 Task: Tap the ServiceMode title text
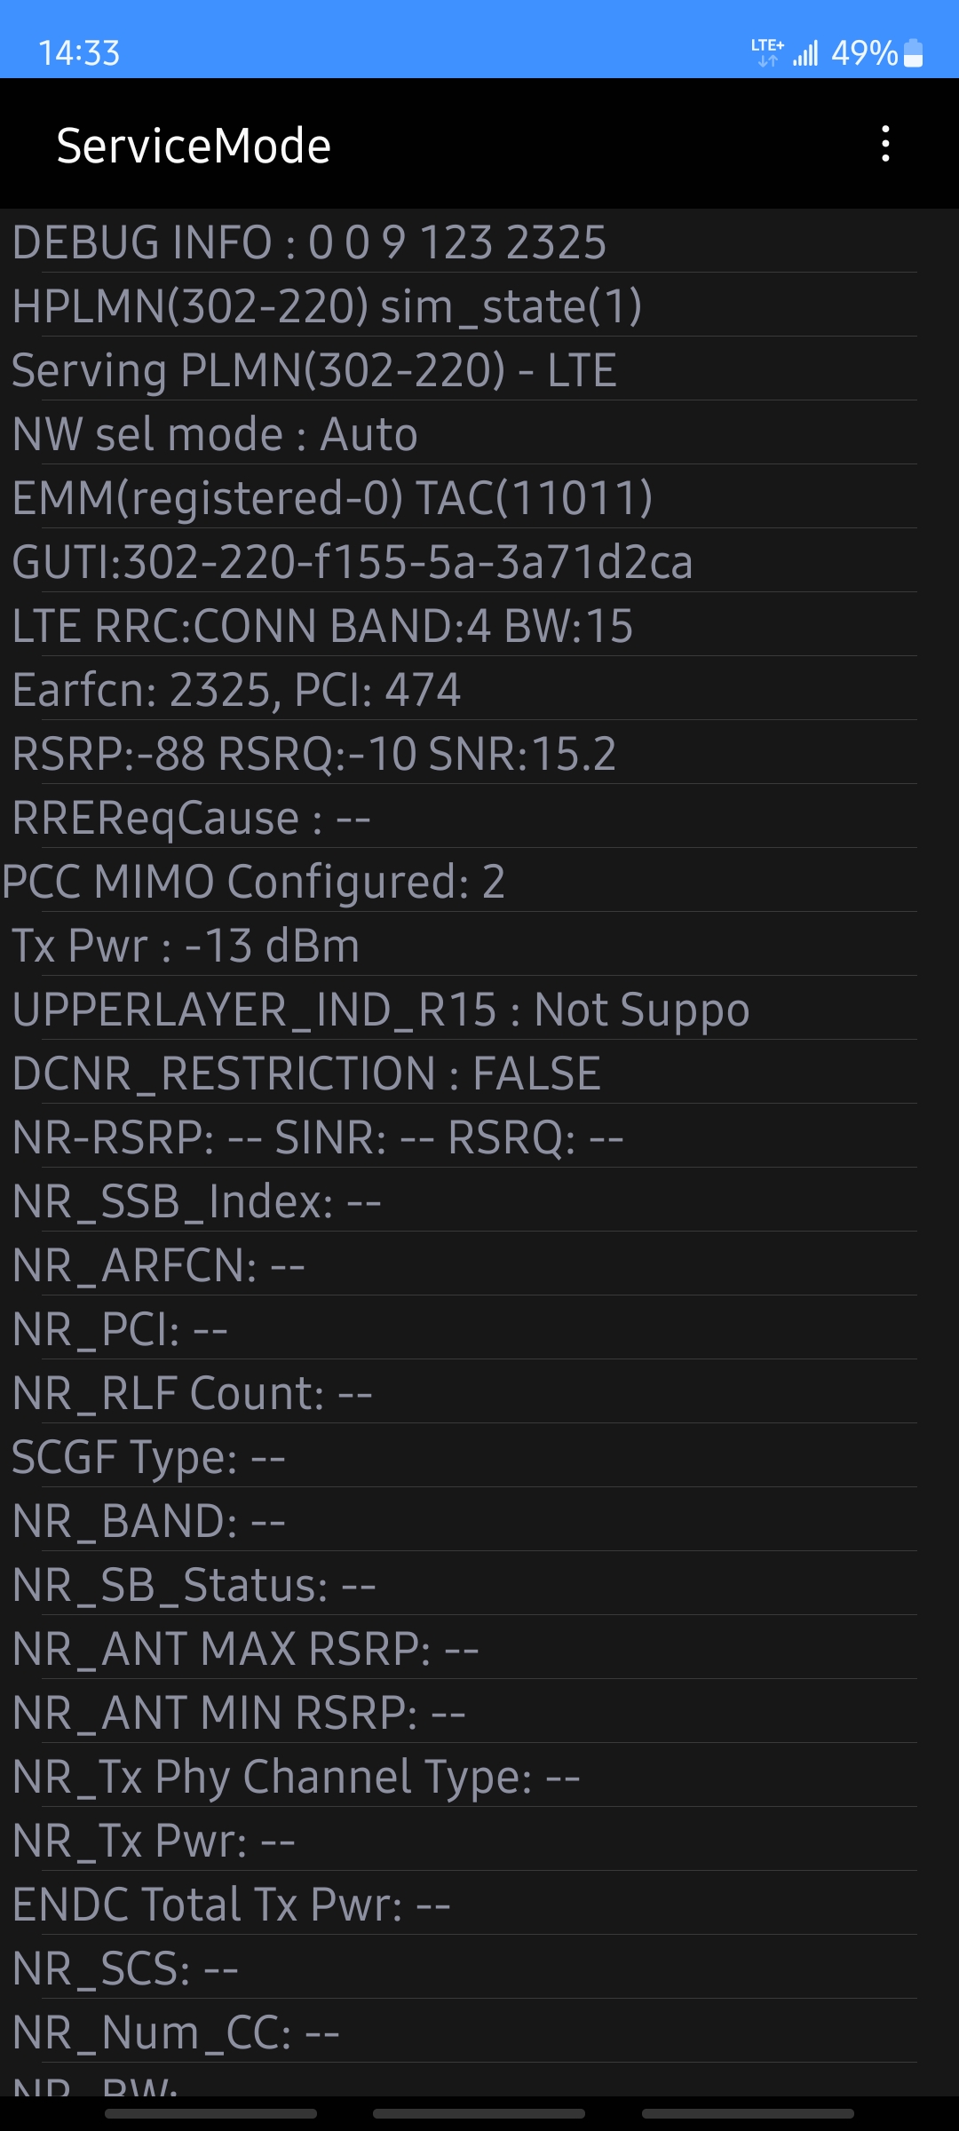click(x=194, y=145)
